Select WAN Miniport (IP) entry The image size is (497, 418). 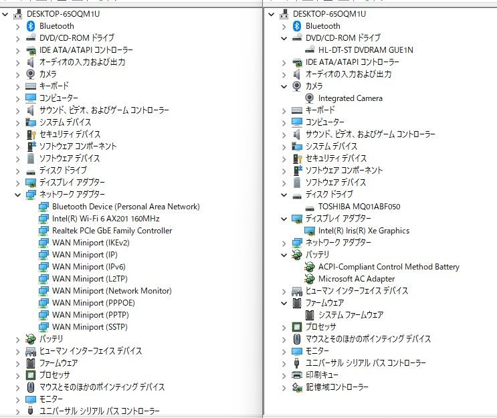point(85,255)
